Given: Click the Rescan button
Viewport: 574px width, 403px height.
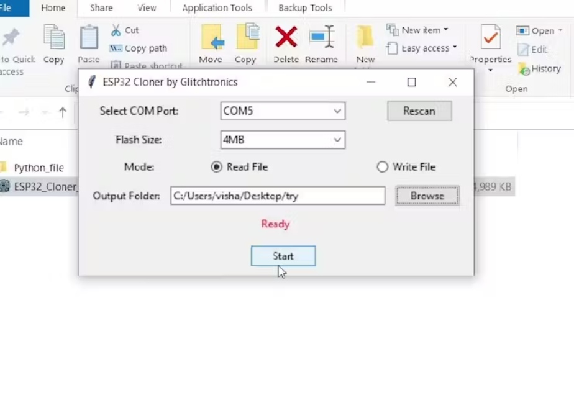Looking at the screenshot, I should point(419,111).
